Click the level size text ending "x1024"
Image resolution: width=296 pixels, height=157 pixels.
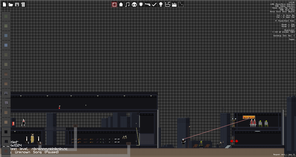click(x=16, y=145)
